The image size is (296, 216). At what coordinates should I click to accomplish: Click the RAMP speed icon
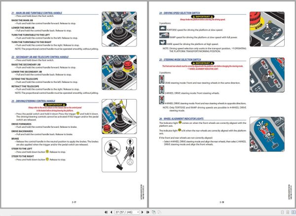coord(164,36)
